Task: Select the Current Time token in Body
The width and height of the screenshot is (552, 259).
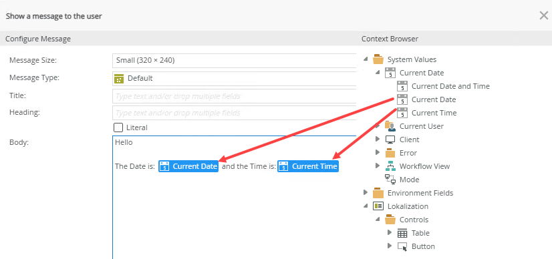Action: coord(308,166)
